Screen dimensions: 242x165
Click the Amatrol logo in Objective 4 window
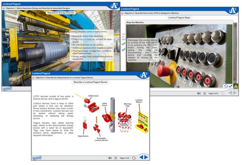click(37, 158)
